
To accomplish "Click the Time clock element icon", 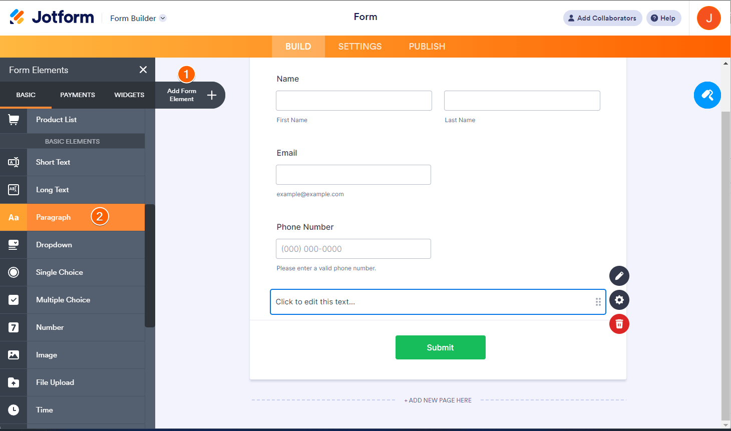I will pyautogui.click(x=14, y=410).
